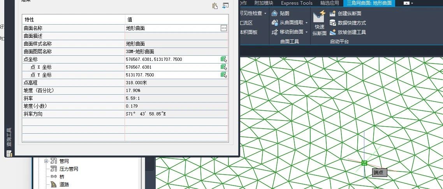Select the 三角网曲面: 地形曲面 contextual tab

coord(369,3)
